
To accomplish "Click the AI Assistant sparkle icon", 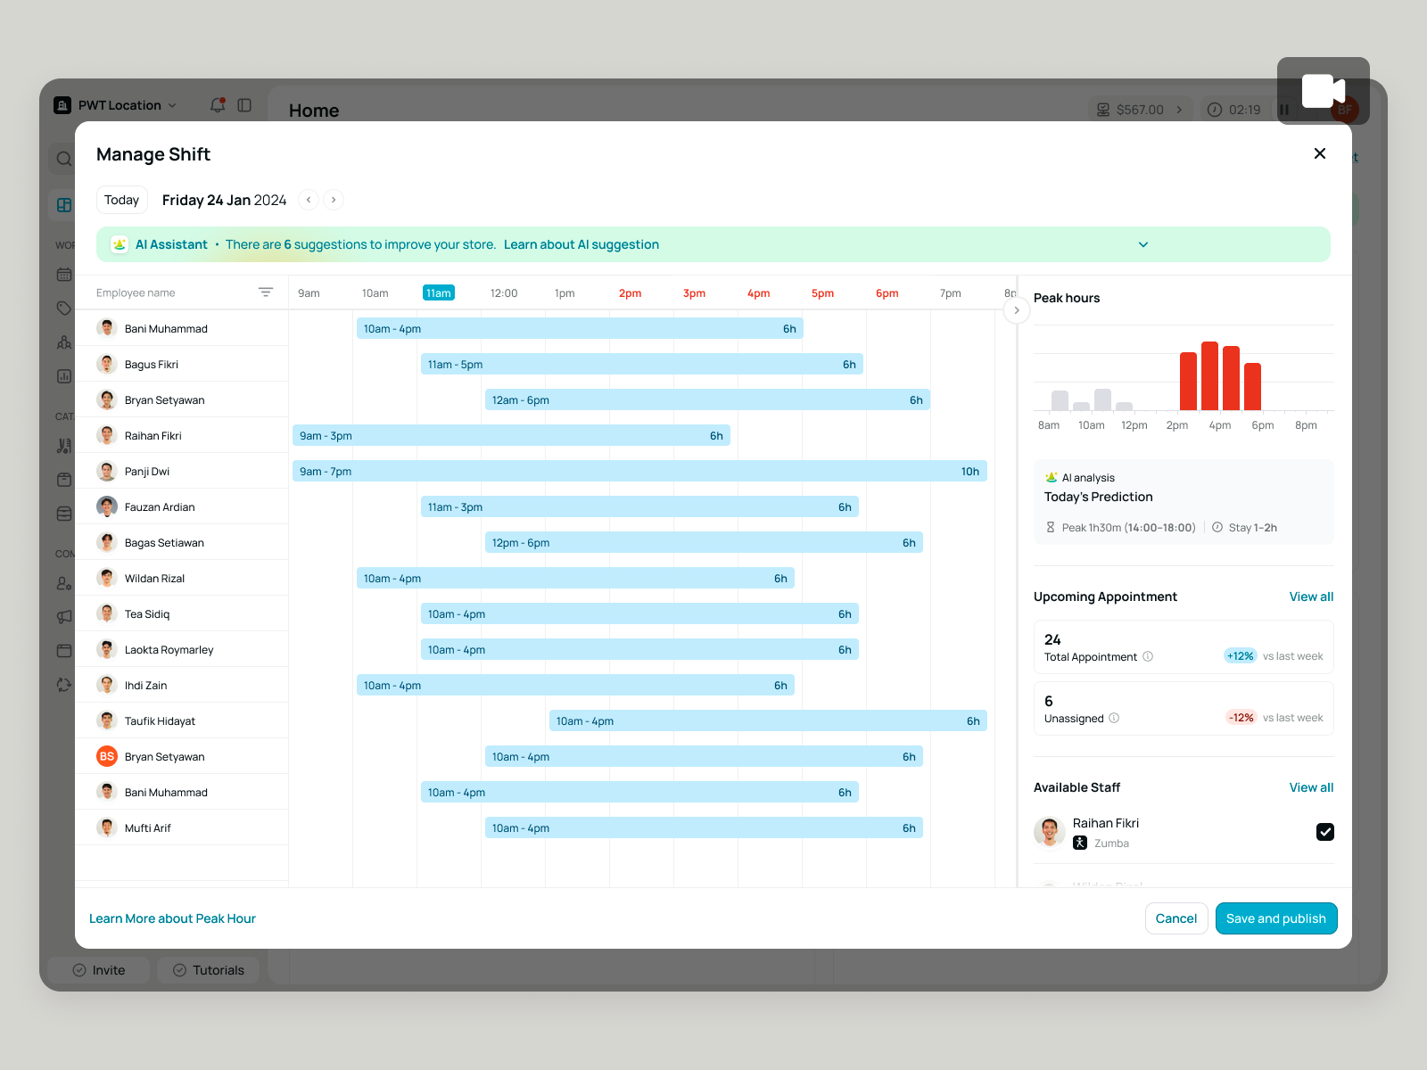I will (x=120, y=244).
